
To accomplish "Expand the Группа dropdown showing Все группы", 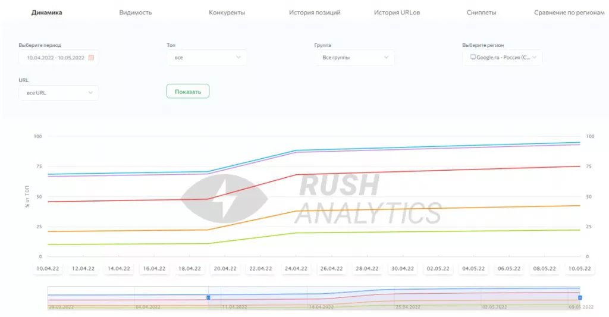I will tap(354, 58).
